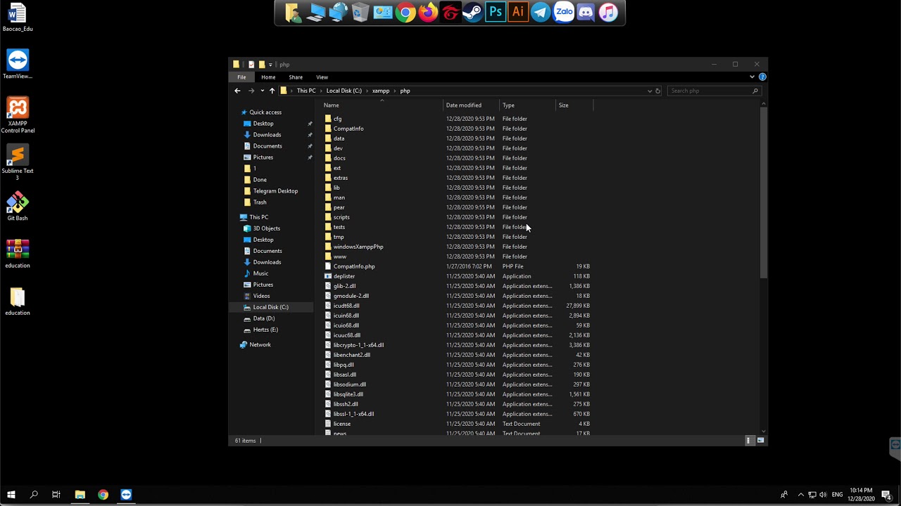Select the Git Bash desktop shortcut
Viewport: 901px width, 506px height.
point(18,207)
